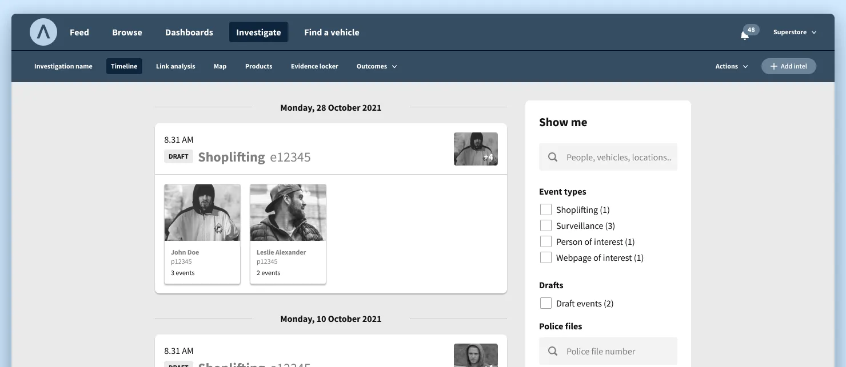Open the thumbnail on the 10 October event
The height and width of the screenshot is (367, 846).
[x=476, y=355]
